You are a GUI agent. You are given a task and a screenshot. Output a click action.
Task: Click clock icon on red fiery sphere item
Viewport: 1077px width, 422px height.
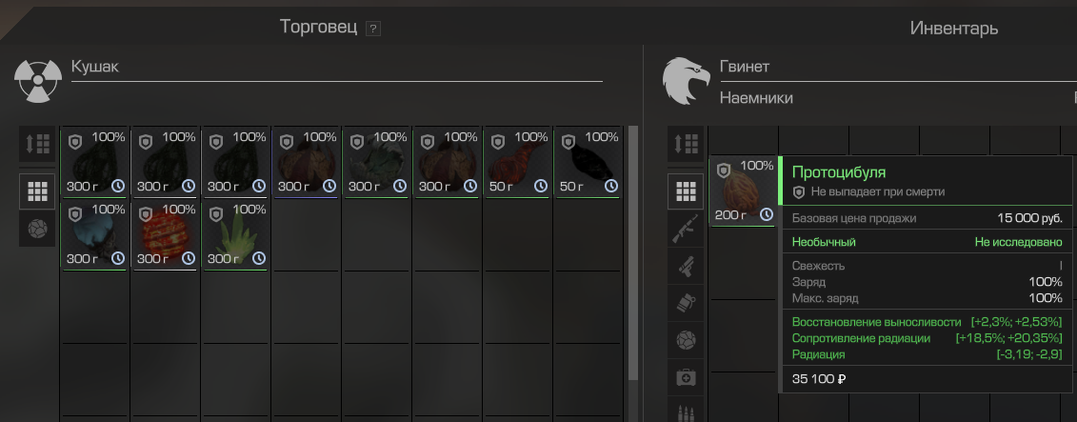[x=189, y=258]
